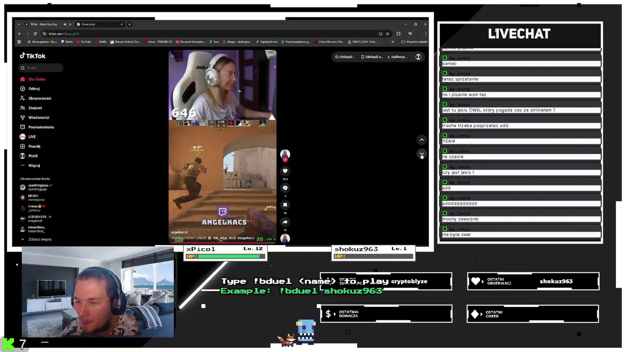Like the video with heart icon
The width and height of the screenshot is (626, 352).
[x=285, y=171]
